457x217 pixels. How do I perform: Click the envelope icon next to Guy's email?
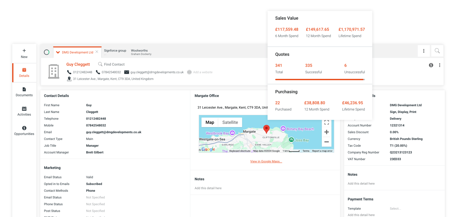(126, 72)
